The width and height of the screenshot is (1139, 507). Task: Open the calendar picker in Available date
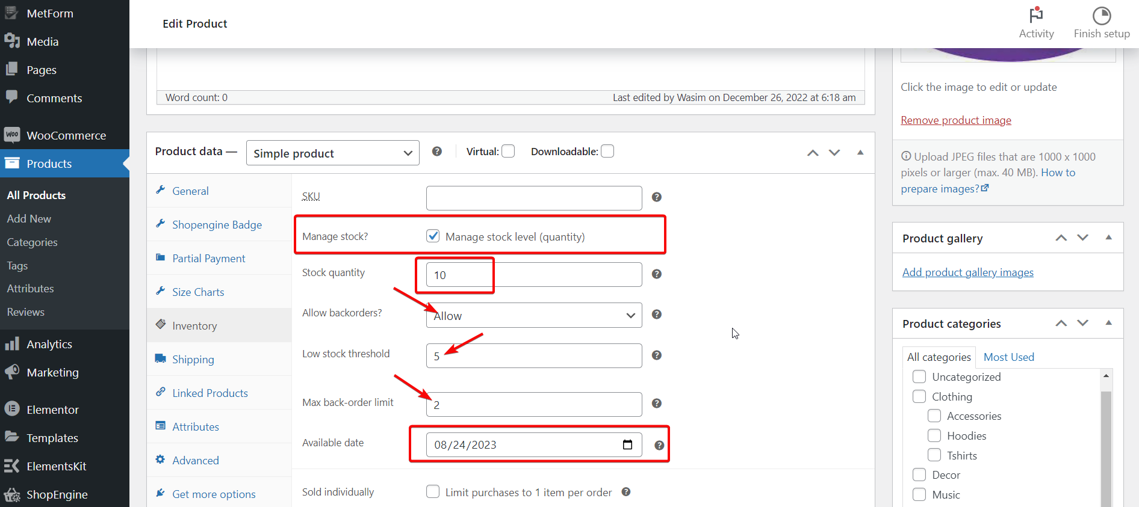[x=627, y=444]
